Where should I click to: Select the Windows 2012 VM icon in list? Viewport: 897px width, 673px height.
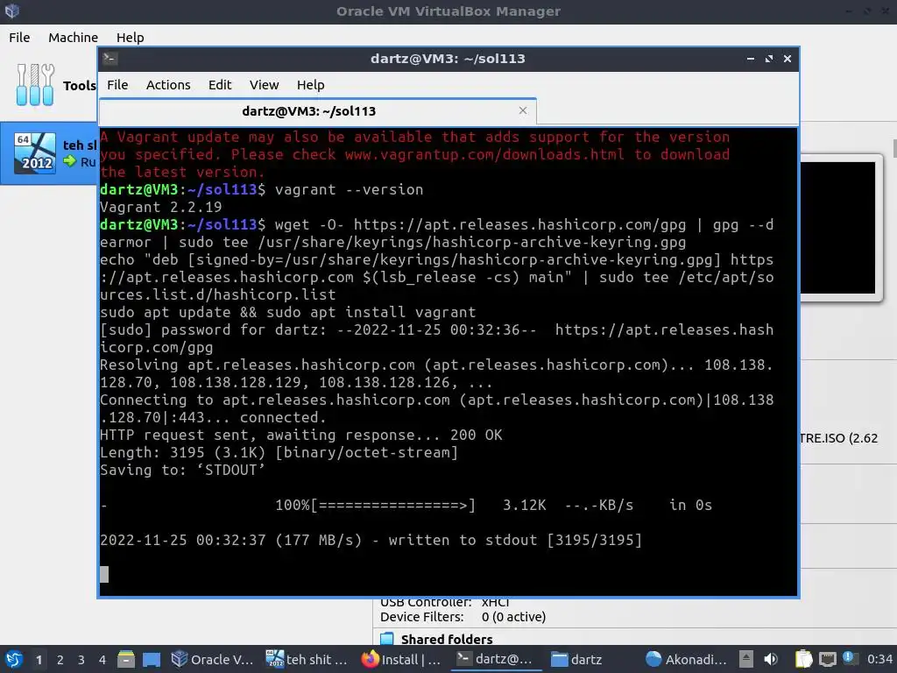pyautogui.click(x=35, y=152)
